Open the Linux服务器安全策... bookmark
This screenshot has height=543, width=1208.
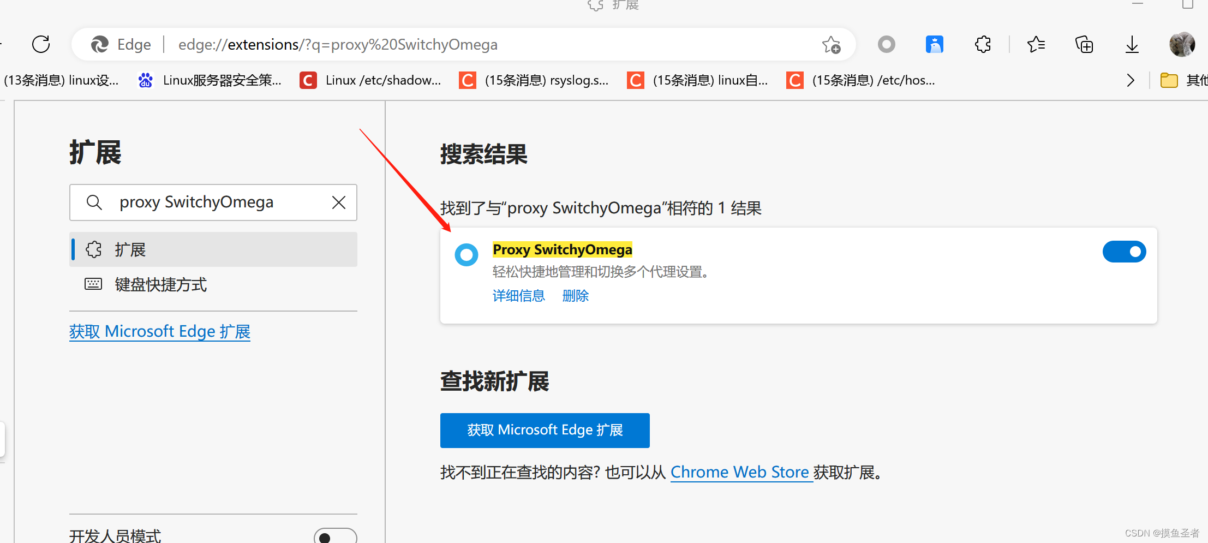point(210,80)
